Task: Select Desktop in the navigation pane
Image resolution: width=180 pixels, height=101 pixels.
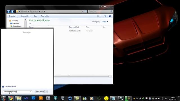Action: click(16, 24)
